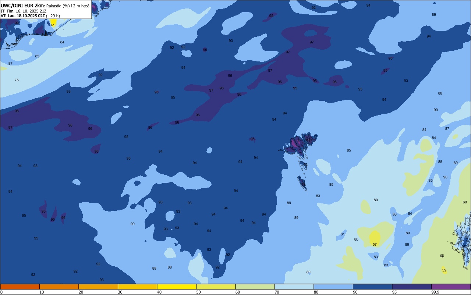Select the '95' tick label on the legend bar
471x295 pixels.
point(395,292)
